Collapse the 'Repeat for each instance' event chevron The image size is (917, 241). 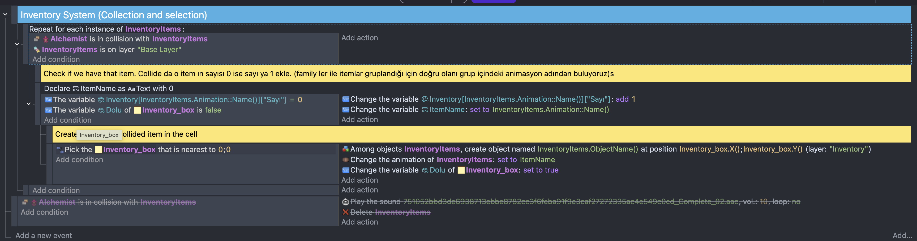pyautogui.click(x=17, y=44)
